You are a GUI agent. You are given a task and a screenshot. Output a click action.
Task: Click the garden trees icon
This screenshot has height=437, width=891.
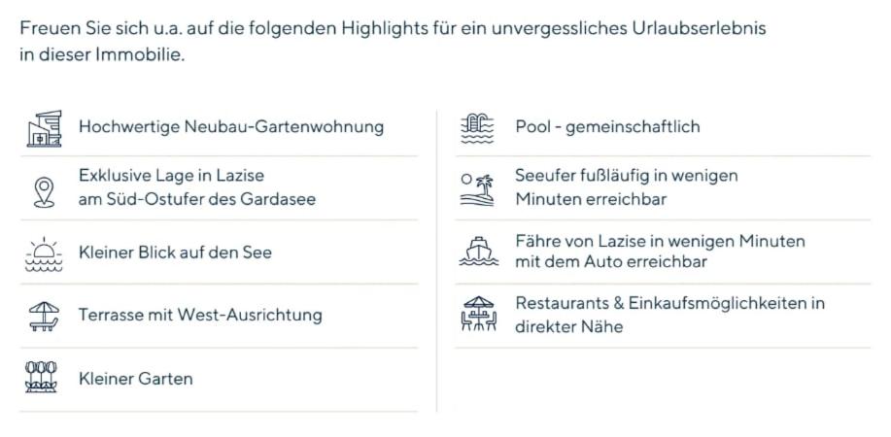pyautogui.click(x=42, y=377)
